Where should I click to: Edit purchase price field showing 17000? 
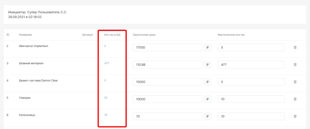tap(167, 48)
